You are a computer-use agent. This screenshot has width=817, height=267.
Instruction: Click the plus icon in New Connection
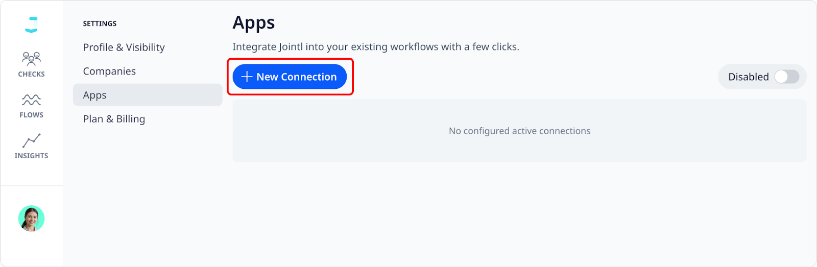(x=247, y=77)
